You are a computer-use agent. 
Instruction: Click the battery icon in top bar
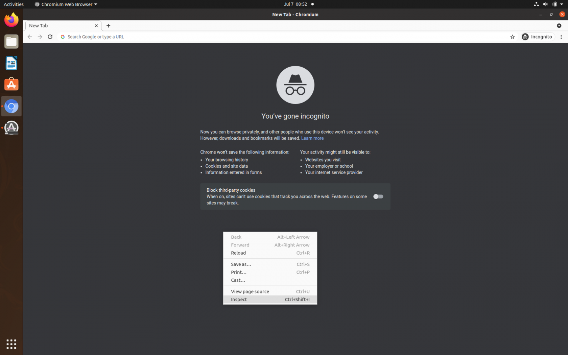click(554, 4)
